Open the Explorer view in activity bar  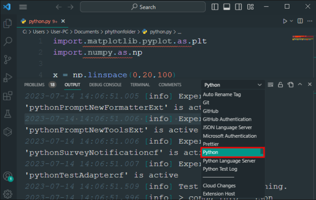[x=8, y=23]
